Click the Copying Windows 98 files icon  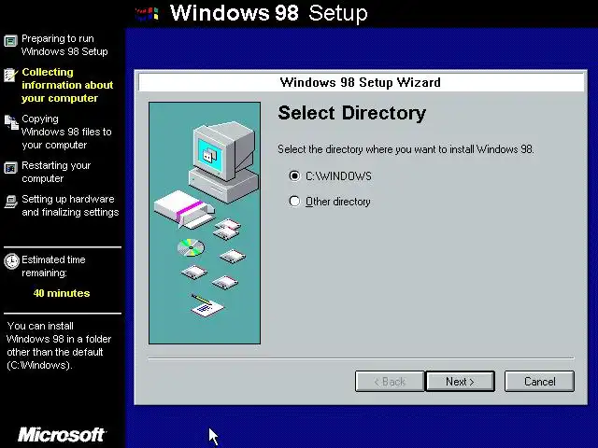[x=11, y=122]
